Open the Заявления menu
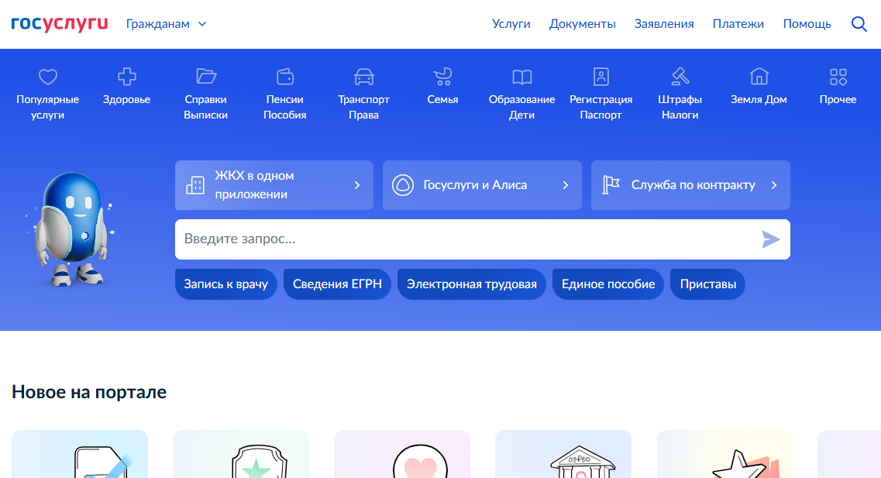The height and width of the screenshot is (478, 881). click(664, 24)
